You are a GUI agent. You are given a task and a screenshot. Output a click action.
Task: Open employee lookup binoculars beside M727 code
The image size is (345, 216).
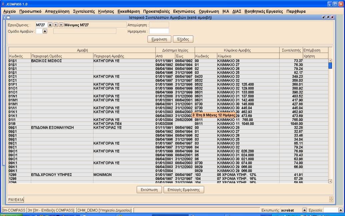click(50, 25)
